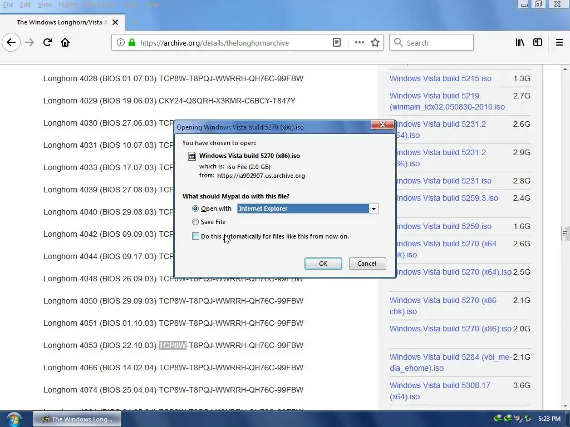Viewport: 570px width, 427px height.
Task: Click the Longhorn 4051 key line
Action: (174, 323)
